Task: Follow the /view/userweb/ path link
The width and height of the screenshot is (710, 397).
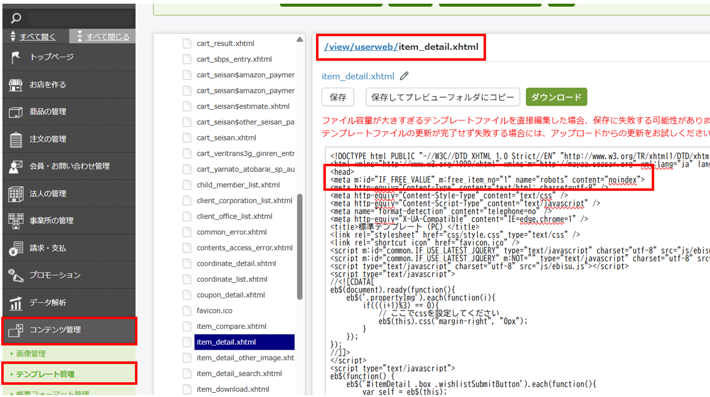Action: pos(361,47)
